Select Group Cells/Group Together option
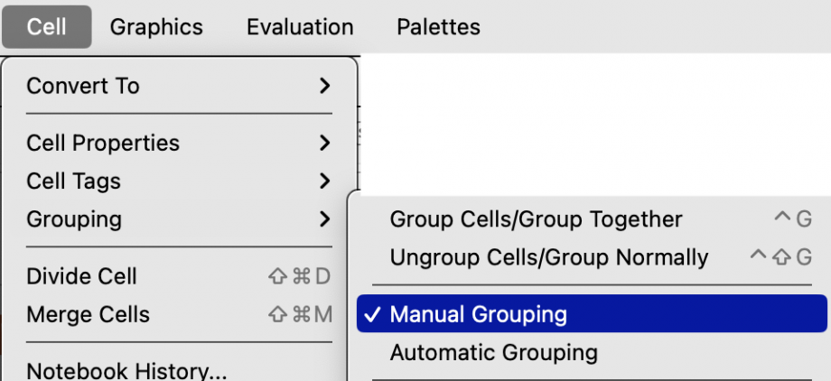Image resolution: width=831 pixels, height=381 pixels. point(536,218)
